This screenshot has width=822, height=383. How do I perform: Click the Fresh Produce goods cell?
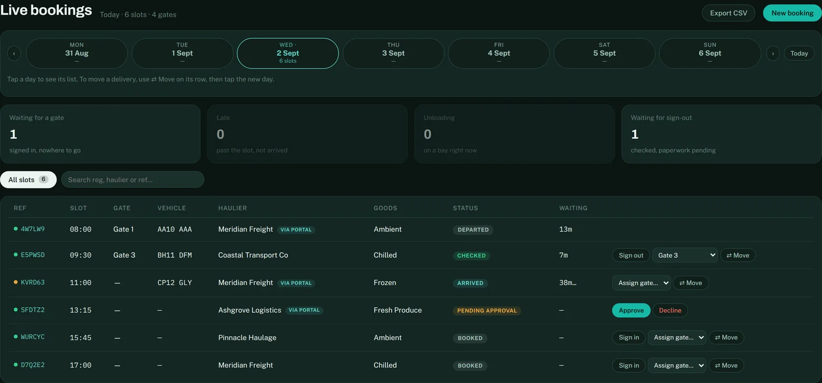pyautogui.click(x=397, y=310)
